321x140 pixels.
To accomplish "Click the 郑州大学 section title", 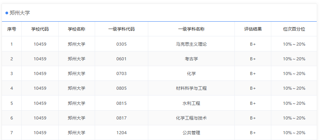I will (20, 13).
